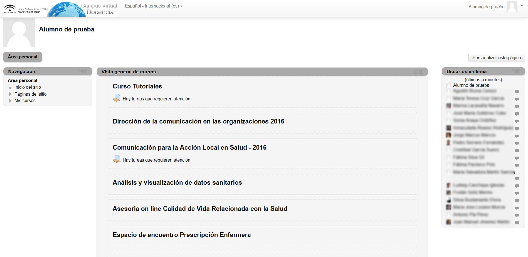Open user menu arrow beside top-right avatar

(522, 6)
